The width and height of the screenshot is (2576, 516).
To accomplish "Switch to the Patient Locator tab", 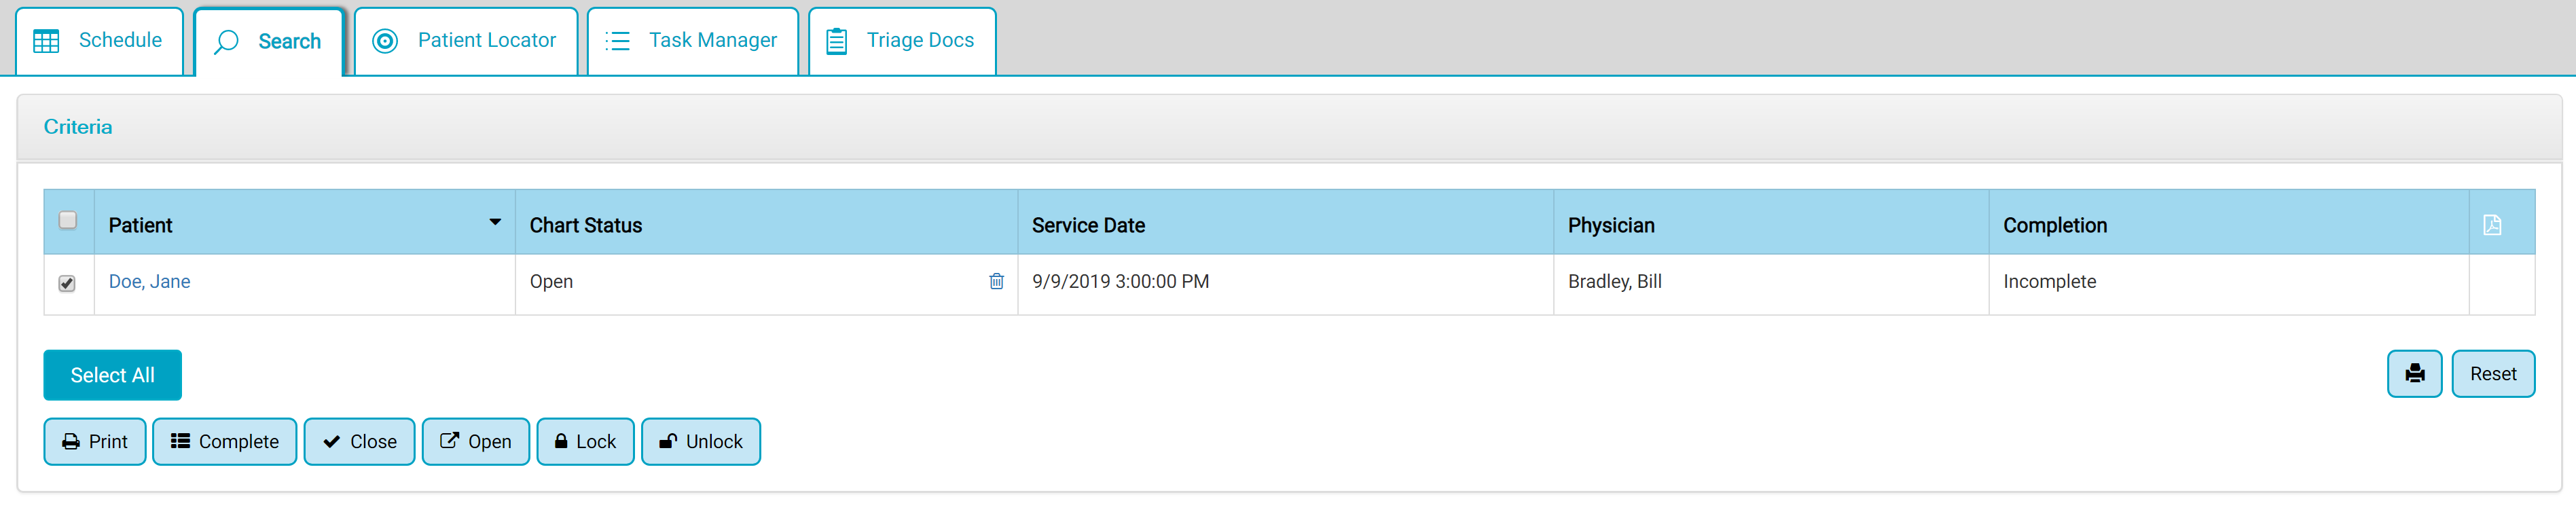I will tap(465, 41).
